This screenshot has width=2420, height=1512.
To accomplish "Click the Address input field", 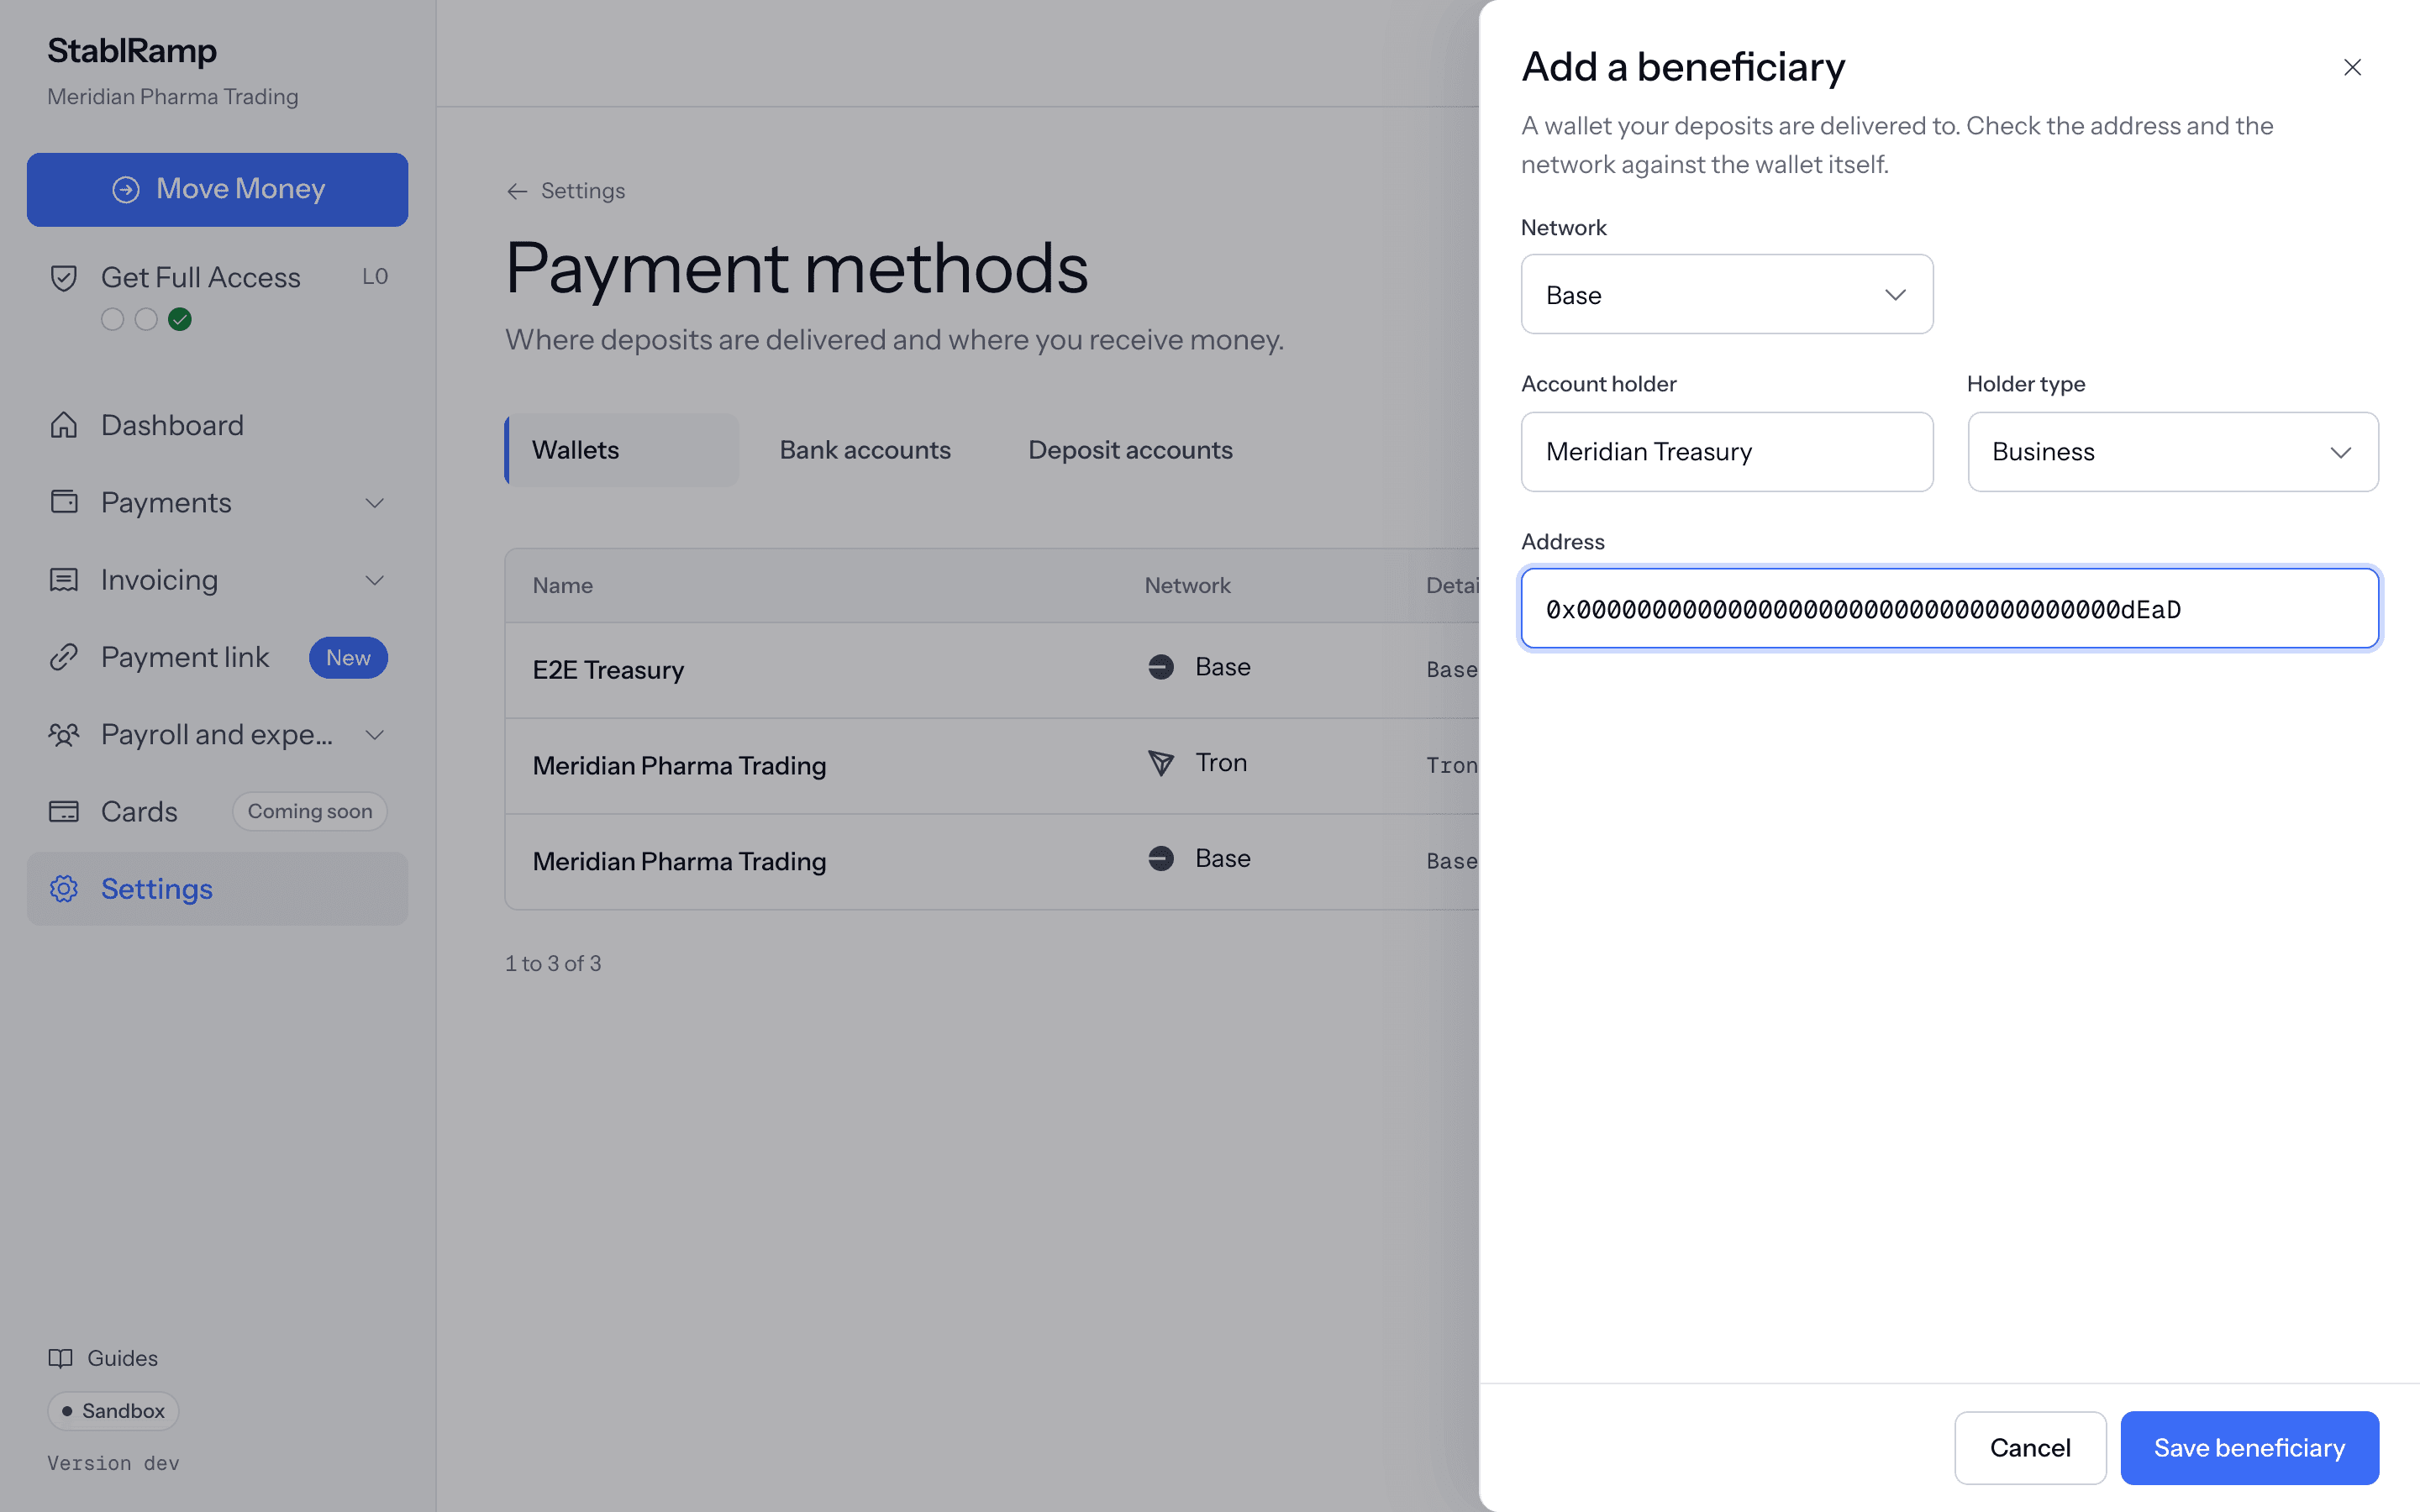I will (1949, 609).
